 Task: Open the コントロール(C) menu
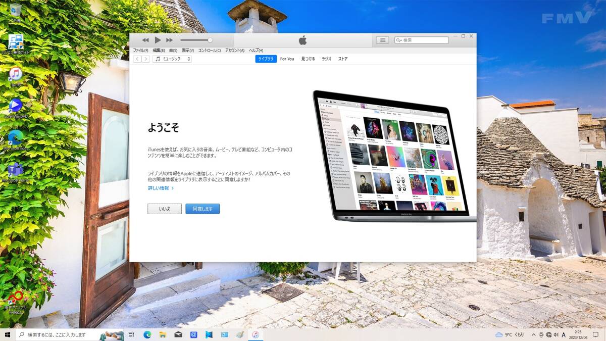point(209,51)
